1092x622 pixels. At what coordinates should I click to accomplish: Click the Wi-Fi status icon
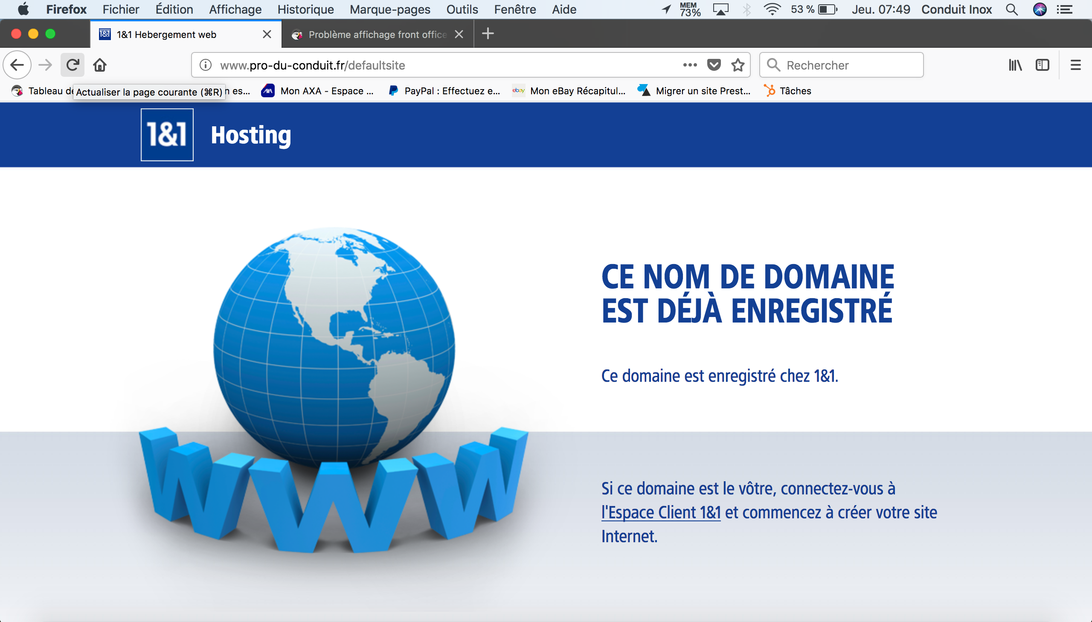pos(772,9)
